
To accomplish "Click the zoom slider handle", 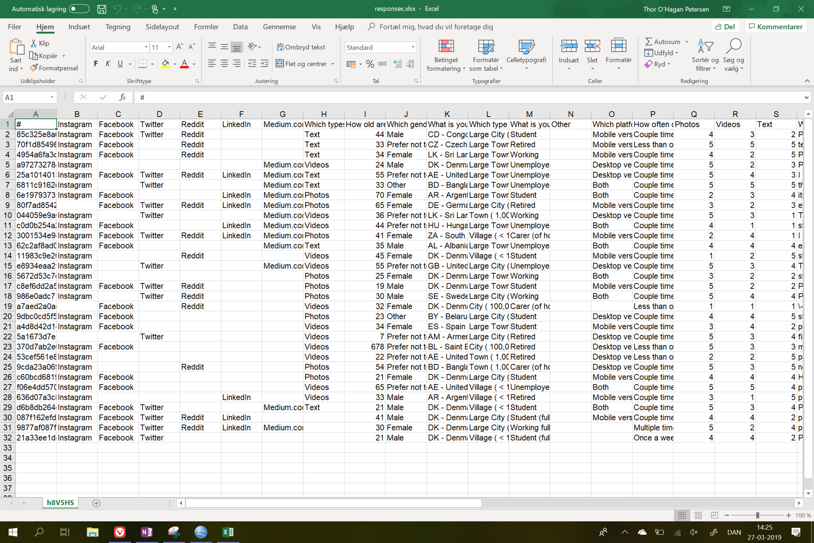I will 757,515.
